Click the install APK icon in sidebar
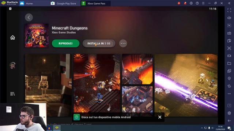 pyautogui.click(x=229, y=40)
